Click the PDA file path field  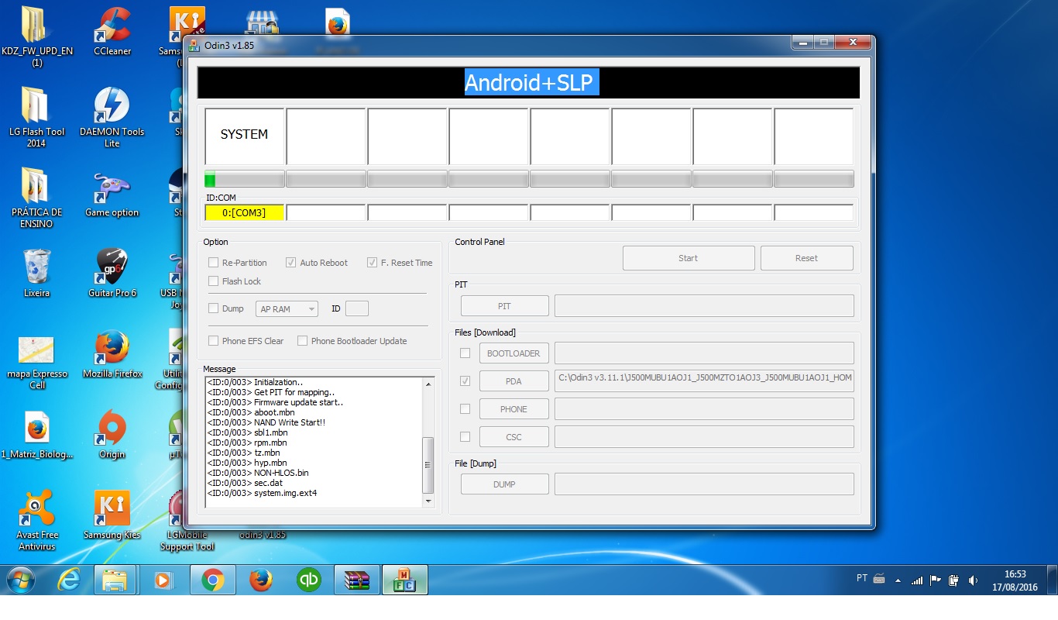coord(704,381)
